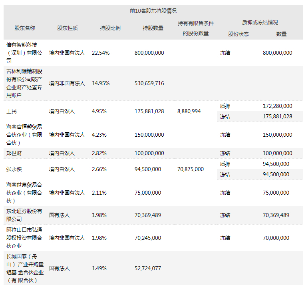Click the 股份状态 sub-header
Screen dimensions: 306x285
[238, 34]
